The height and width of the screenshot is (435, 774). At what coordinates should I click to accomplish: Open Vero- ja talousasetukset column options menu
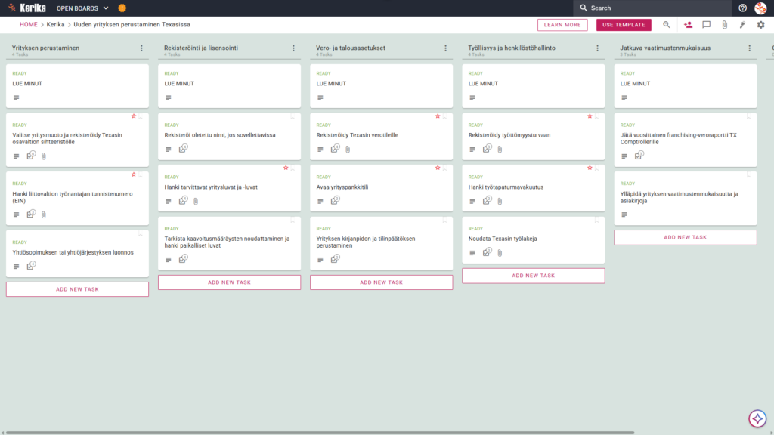[446, 48]
